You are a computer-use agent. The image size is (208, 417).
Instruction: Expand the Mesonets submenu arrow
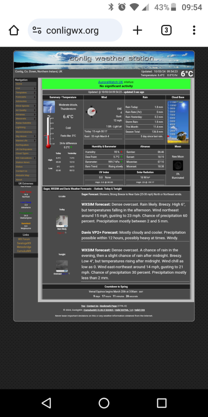[x=35, y=119]
